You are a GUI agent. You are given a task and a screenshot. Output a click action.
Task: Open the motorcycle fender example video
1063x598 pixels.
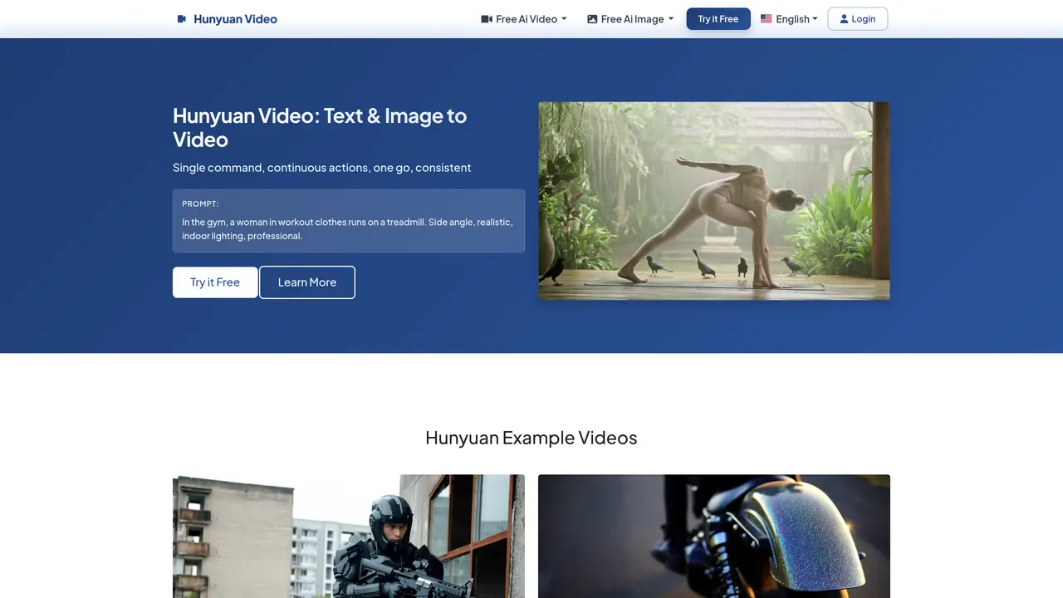click(714, 537)
